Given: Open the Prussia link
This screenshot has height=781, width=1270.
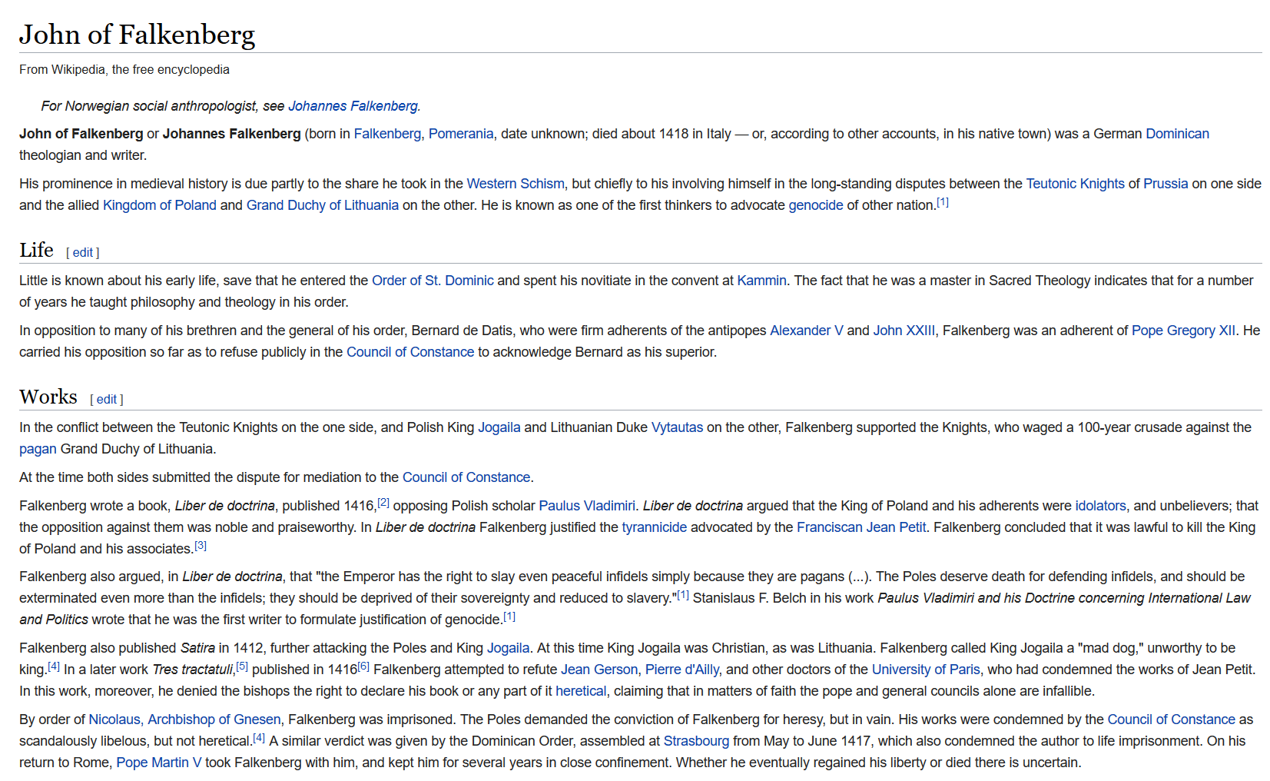Looking at the screenshot, I should coord(1166,184).
